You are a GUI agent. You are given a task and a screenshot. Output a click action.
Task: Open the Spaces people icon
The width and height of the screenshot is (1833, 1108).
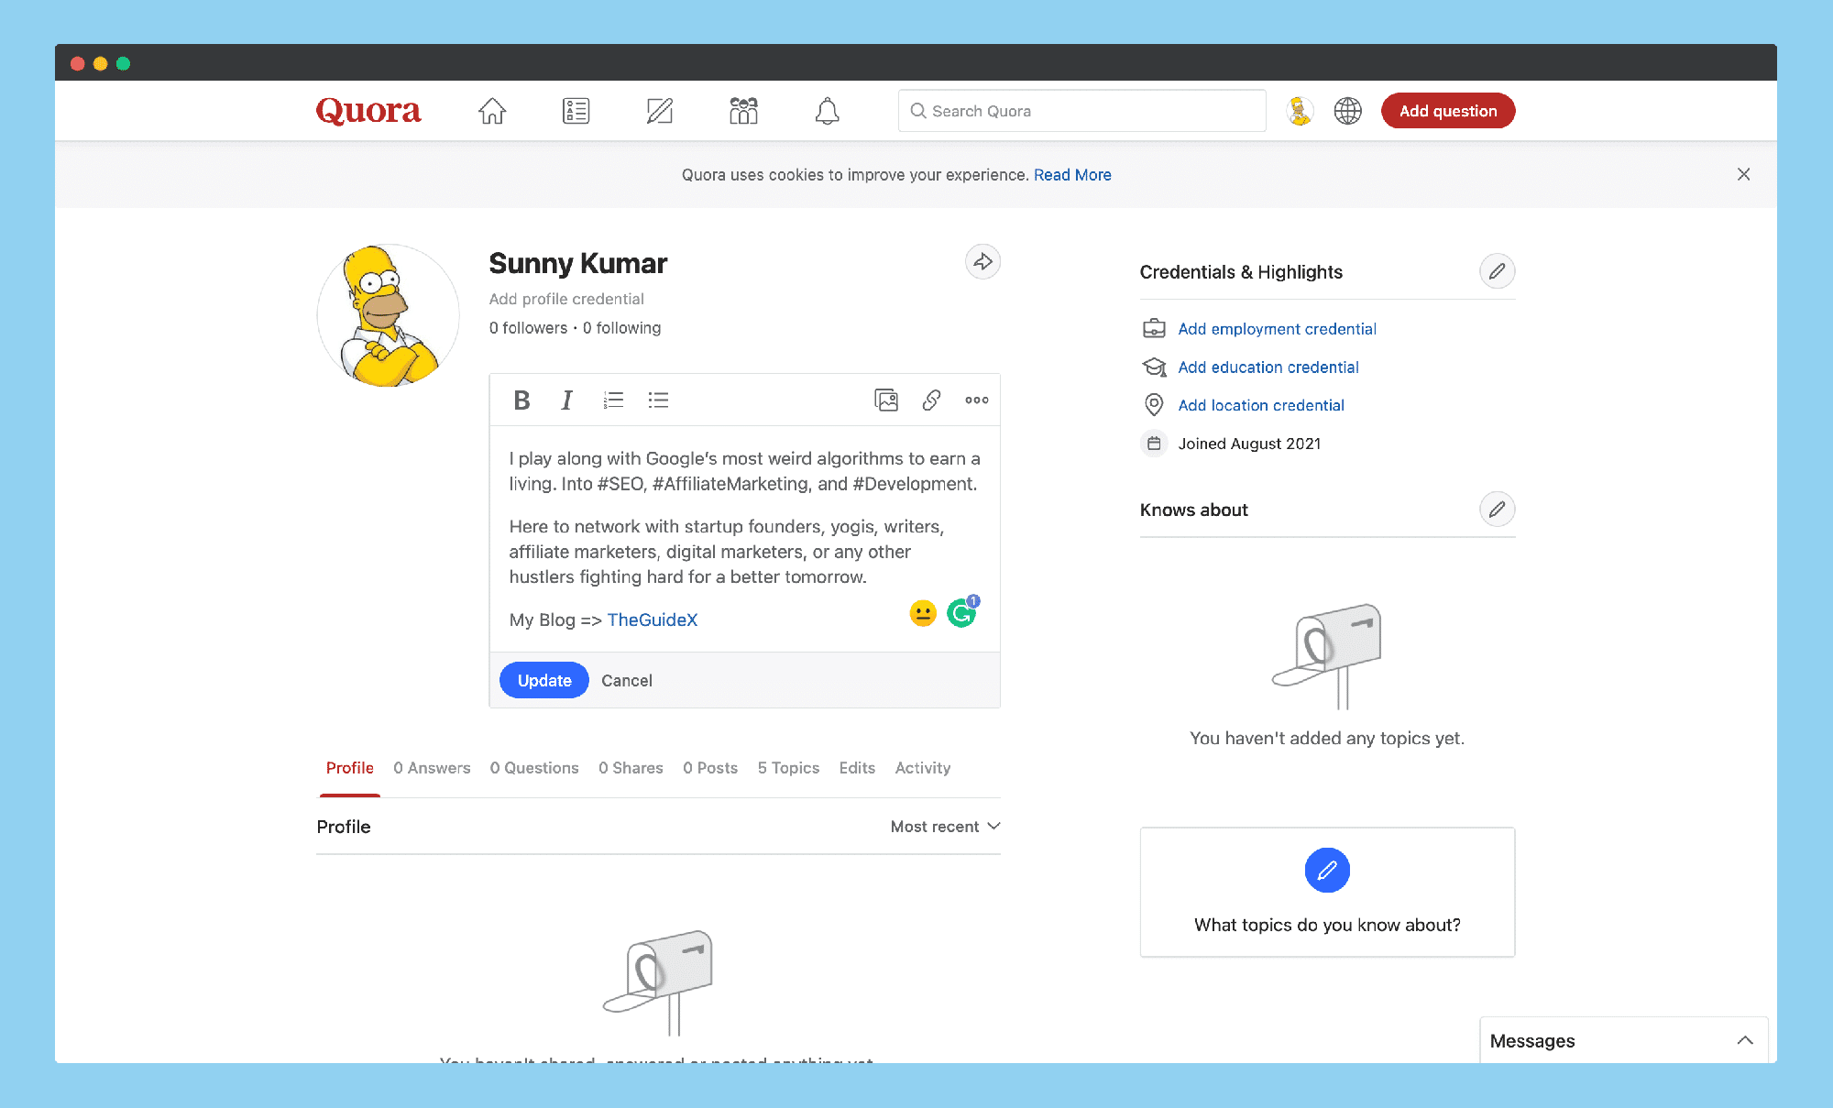[743, 111]
